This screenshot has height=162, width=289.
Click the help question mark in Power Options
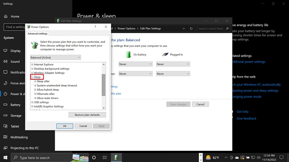click(95, 27)
